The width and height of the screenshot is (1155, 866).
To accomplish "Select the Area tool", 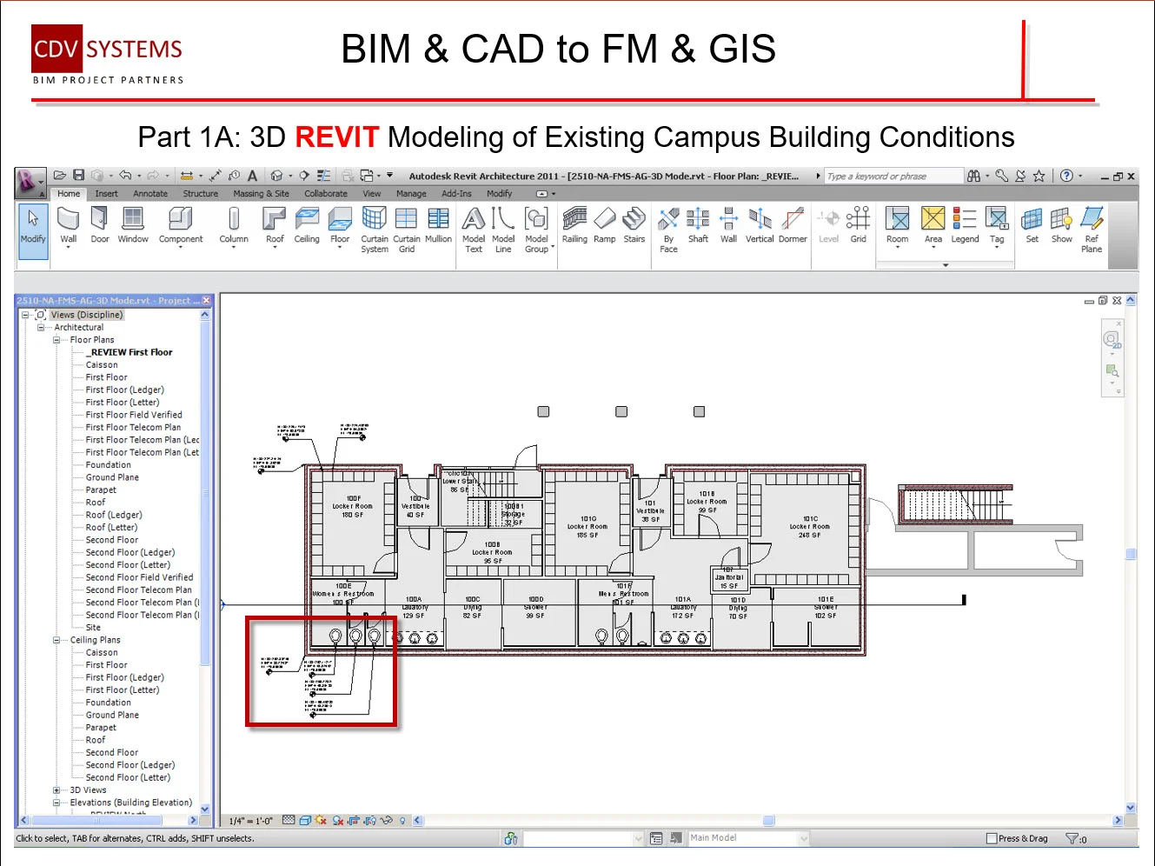I will tap(933, 227).
